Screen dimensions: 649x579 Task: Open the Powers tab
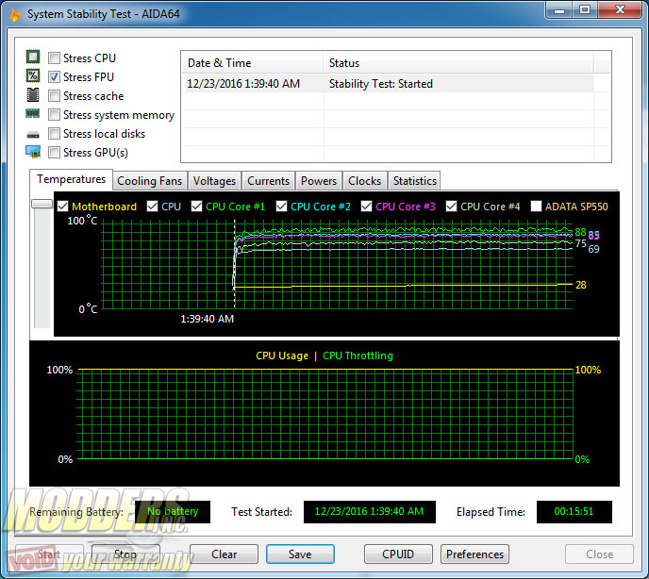click(319, 181)
